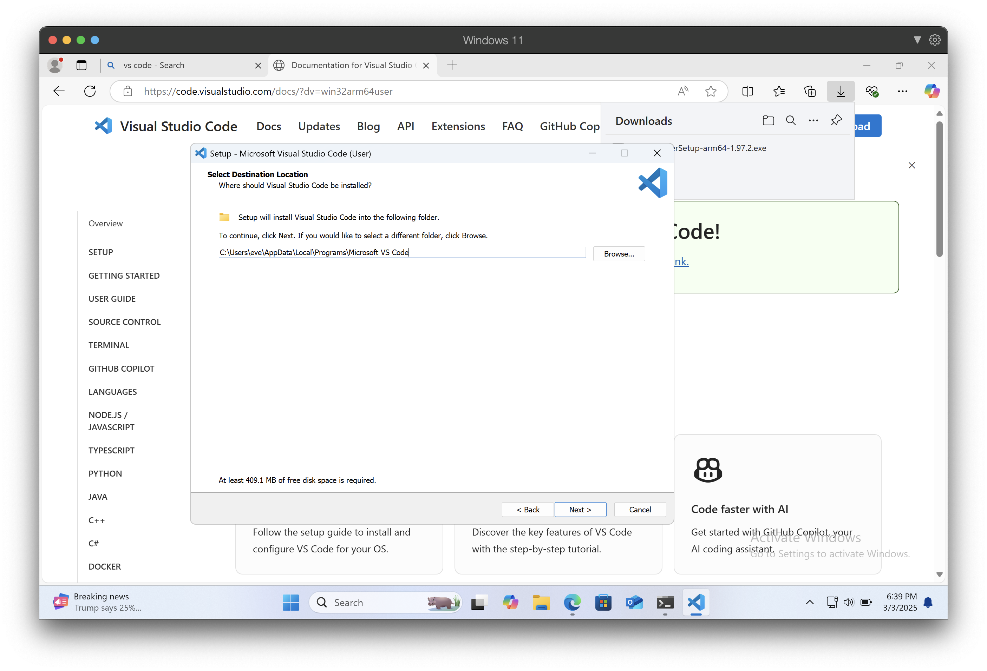Expand SETUP section in docs sidebar
Viewport: 987px width, 671px height.
point(101,252)
